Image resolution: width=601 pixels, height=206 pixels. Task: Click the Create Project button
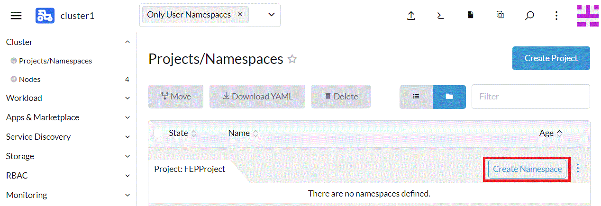click(x=551, y=58)
